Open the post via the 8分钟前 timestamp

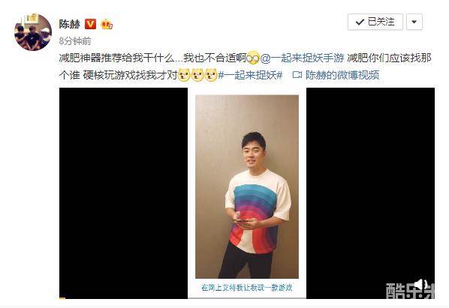point(75,41)
